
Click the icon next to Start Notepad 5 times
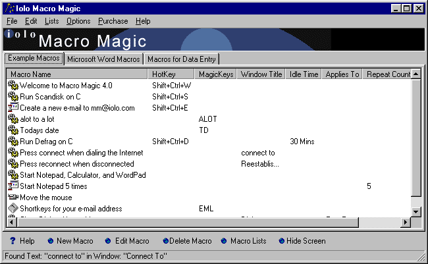[13, 186]
